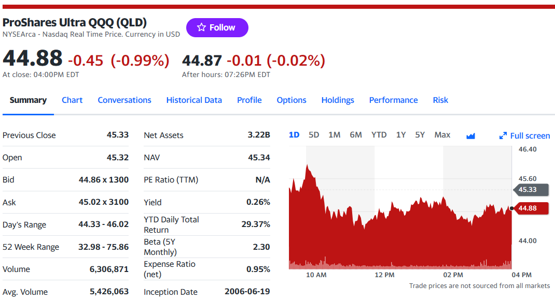This screenshot has width=555, height=302.
Task: Select the 1Y chart range
Action: pos(400,135)
